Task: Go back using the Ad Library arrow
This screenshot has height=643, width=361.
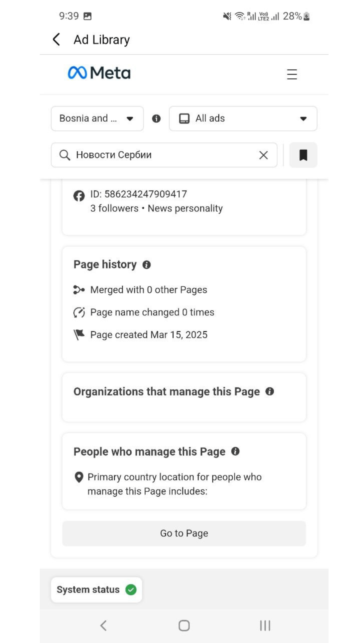Action: [x=56, y=40]
